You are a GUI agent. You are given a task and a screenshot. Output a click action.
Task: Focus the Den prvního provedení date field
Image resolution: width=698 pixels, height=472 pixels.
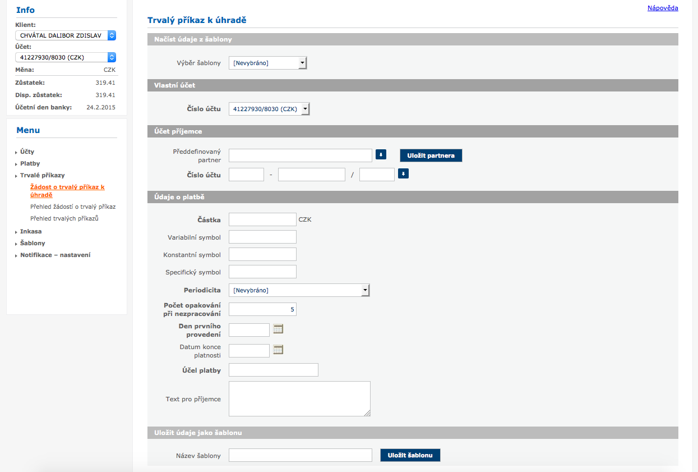pos(249,330)
